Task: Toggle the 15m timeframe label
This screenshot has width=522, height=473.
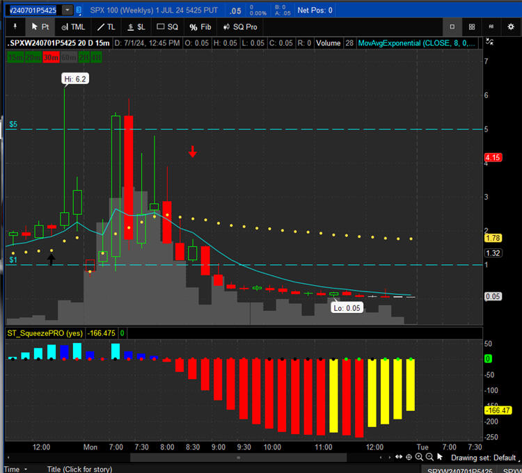Action: click(15, 57)
